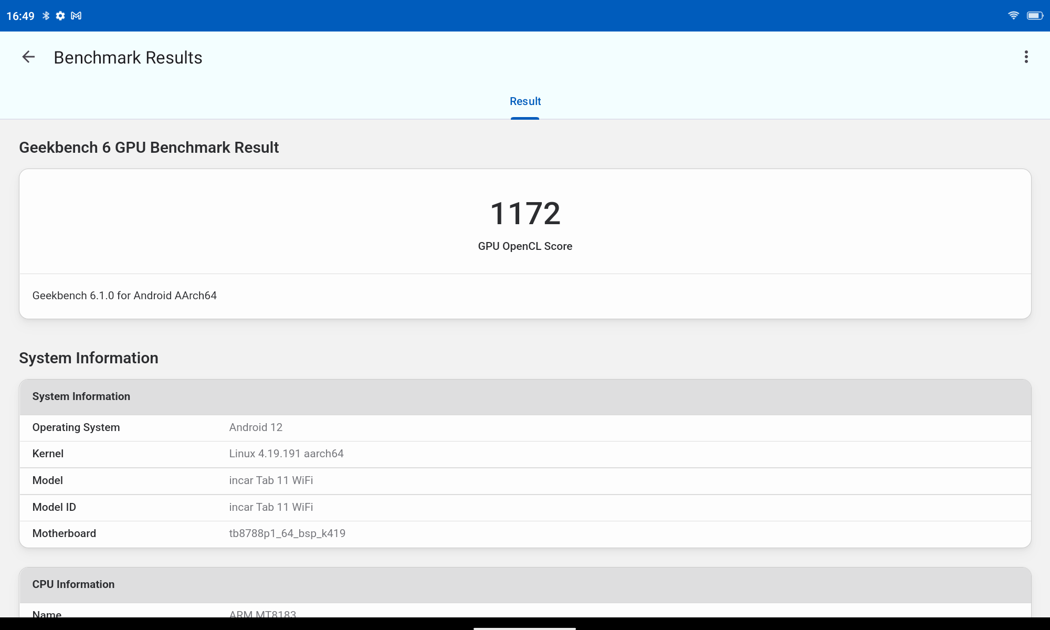The width and height of the screenshot is (1050, 630).
Task: Tap the CPU Information section header
Action: (x=73, y=584)
